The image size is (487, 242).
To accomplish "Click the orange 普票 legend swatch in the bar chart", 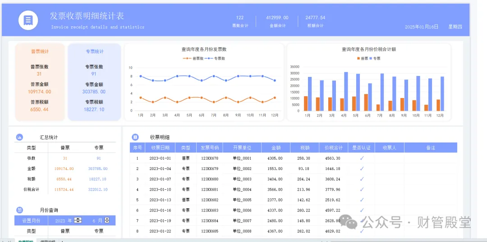I will pos(358,58).
